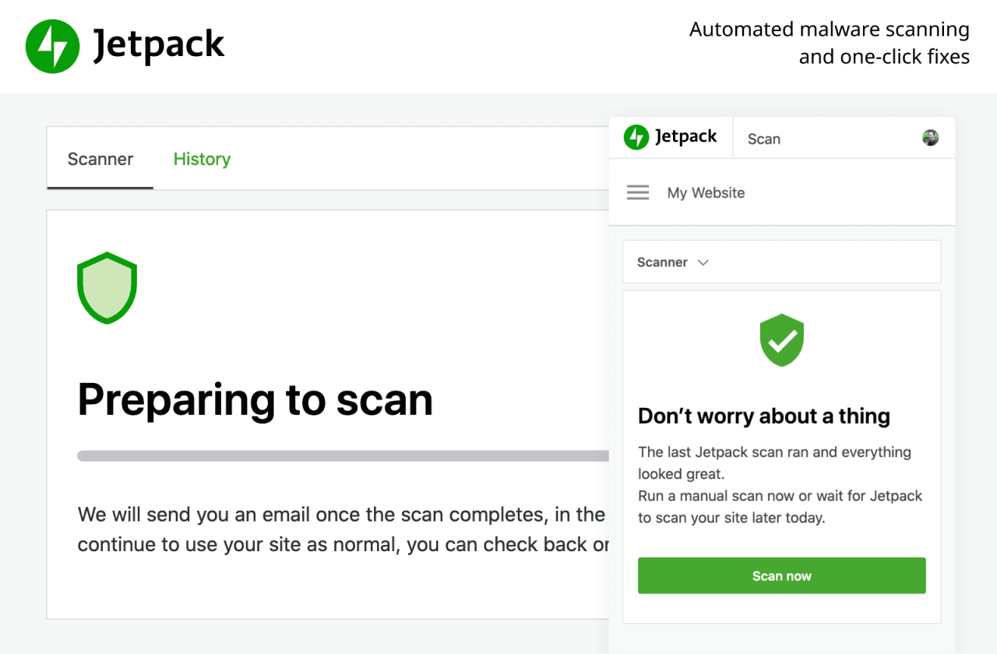Click the Preparing to scan heading
Screen dimensions: 997x654
point(255,399)
